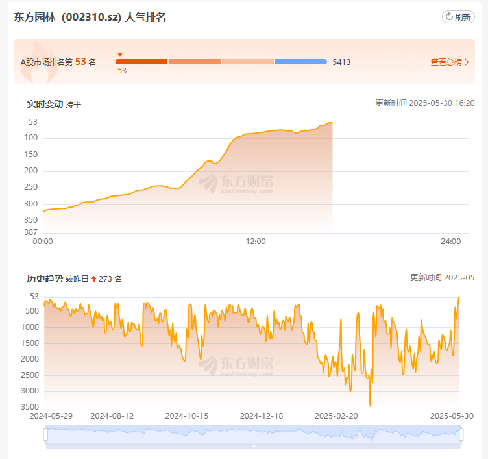Click the 1000 label on history chart y-axis
This screenshot has height=459, width=488.
(x=30, y=327)
